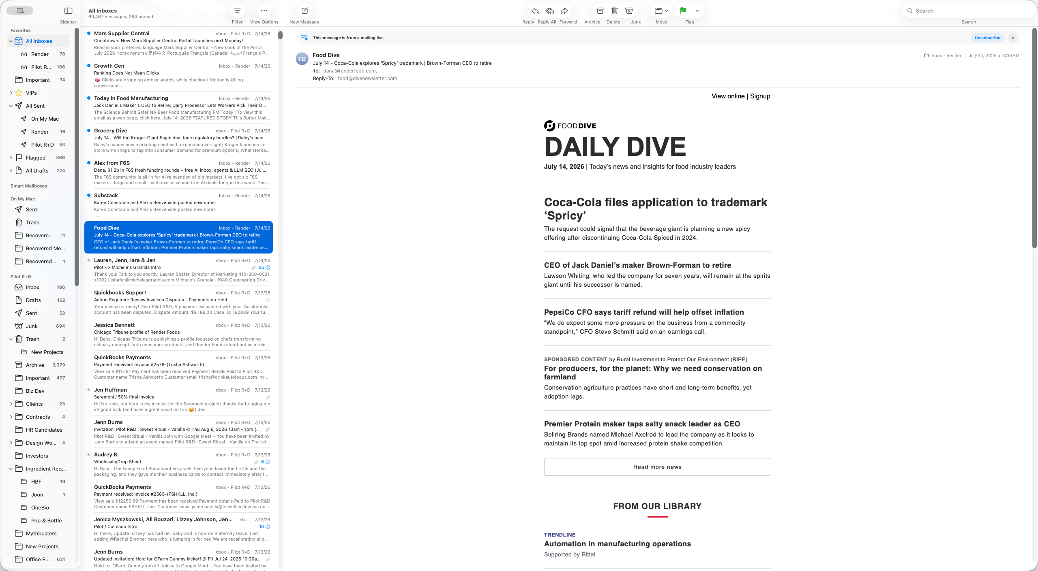
Task: Mark the message as Junk
Action: coord(629,11)
